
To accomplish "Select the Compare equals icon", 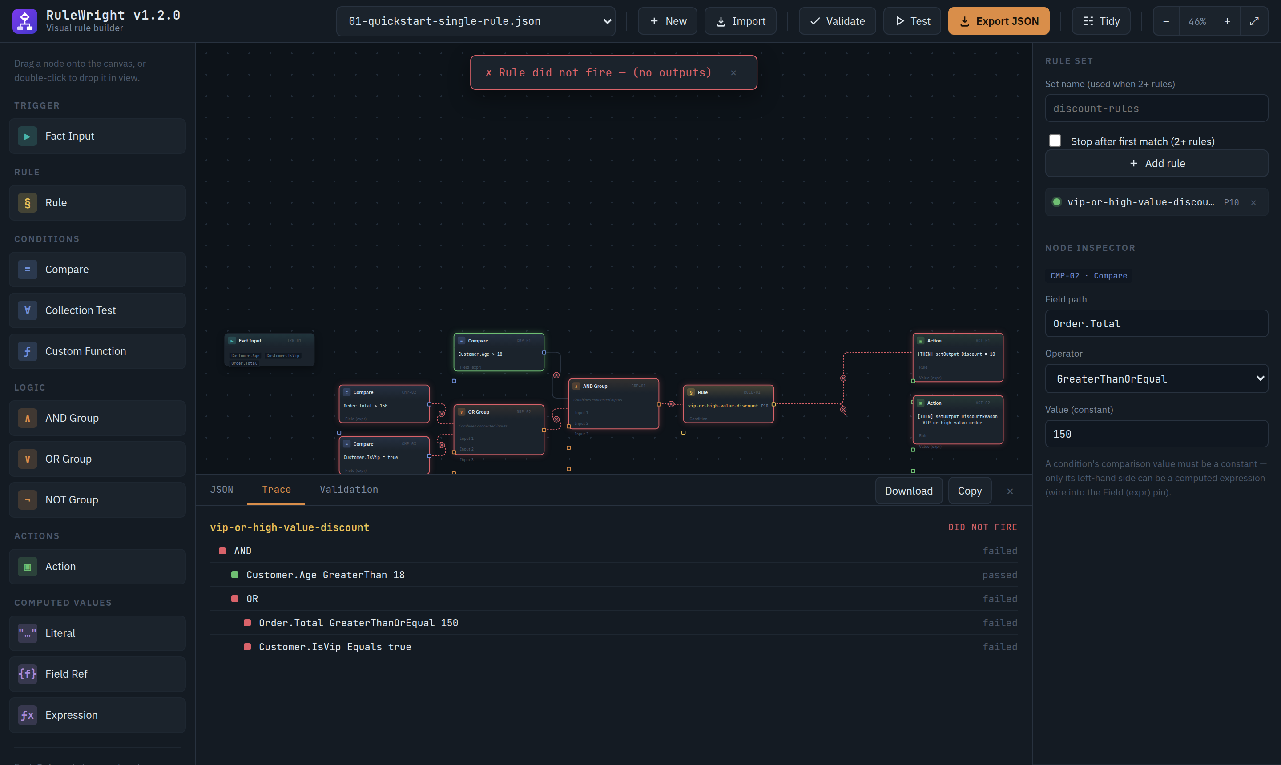I will tap(27, 270).
